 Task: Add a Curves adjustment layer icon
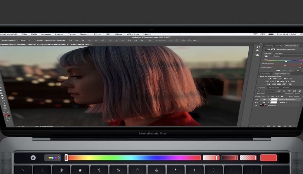pos(280,79)
